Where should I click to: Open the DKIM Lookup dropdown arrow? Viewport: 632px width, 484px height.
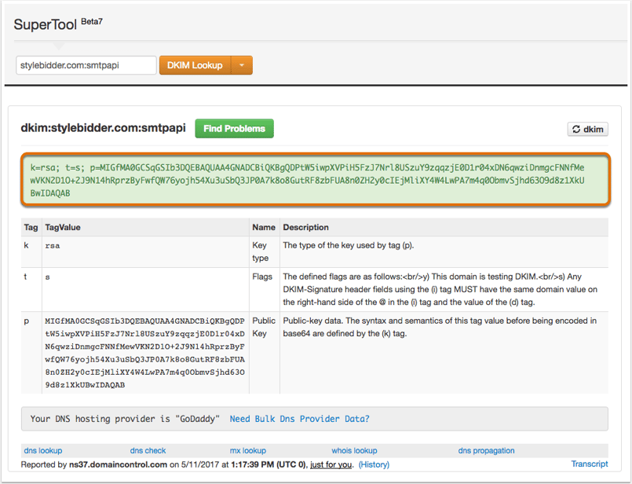click(242, 65)
